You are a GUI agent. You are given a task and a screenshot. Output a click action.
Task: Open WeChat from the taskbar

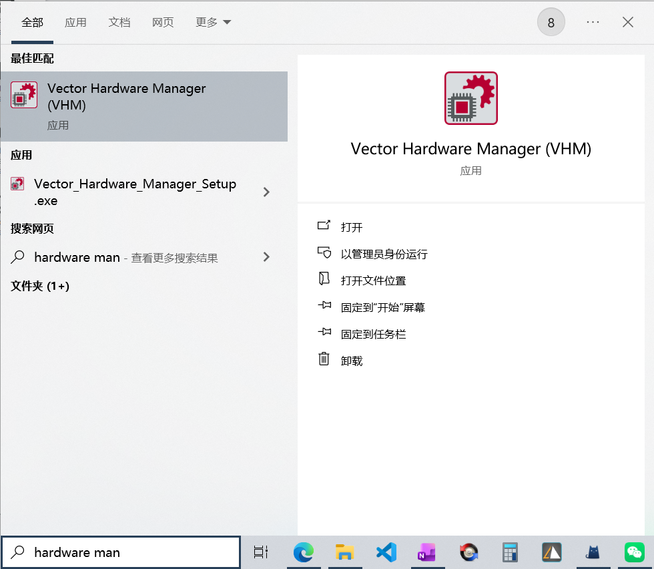(635, 552)
